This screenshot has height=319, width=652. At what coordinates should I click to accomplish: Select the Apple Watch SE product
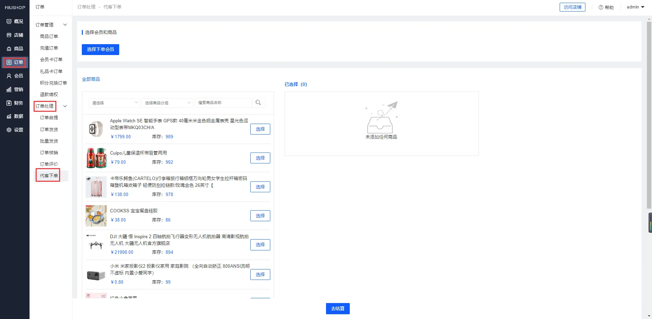260,129
